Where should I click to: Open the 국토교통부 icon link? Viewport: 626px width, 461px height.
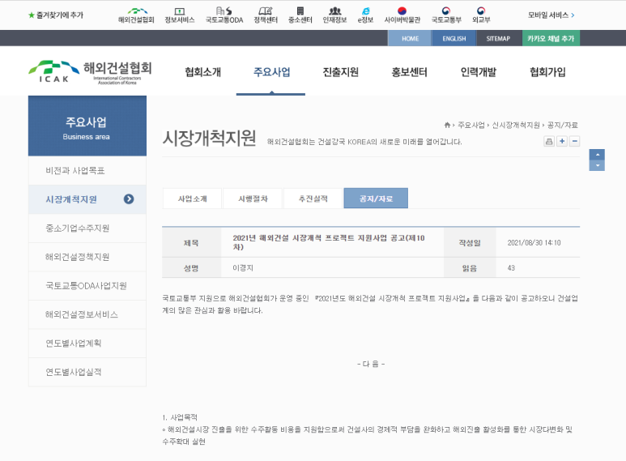click(x=446, y=15)
